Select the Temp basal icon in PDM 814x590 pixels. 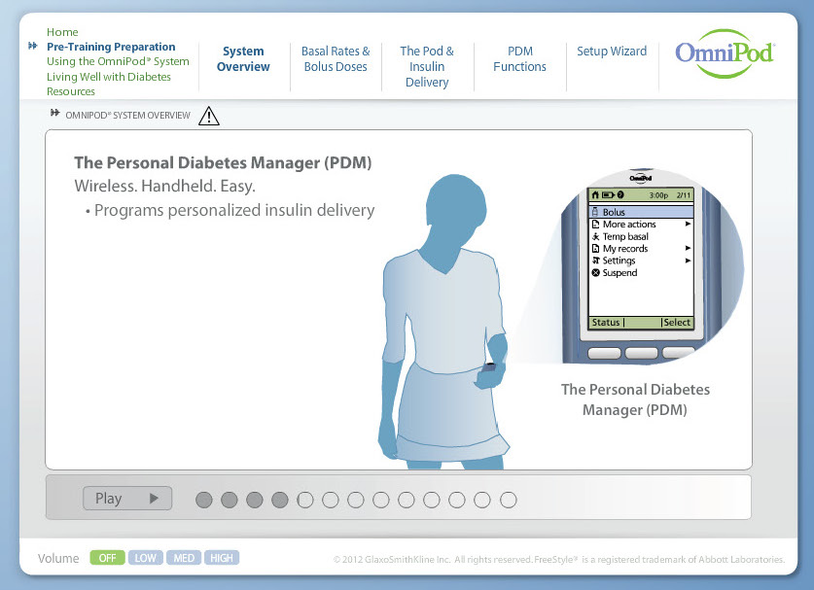595,236
